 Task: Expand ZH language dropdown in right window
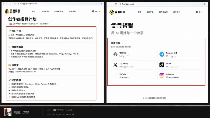pyautogui.click(x=200, y=12)
